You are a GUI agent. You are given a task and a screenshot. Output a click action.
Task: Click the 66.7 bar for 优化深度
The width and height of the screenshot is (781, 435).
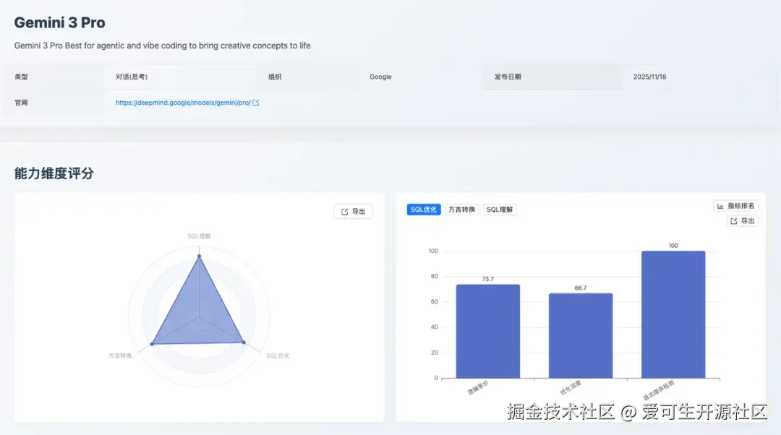tap(580, 336)
